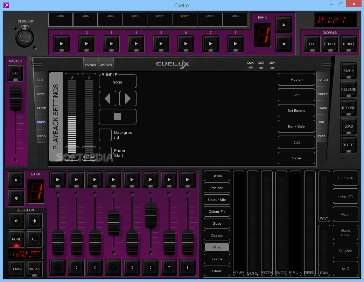Click the LOAD button
This screenshot has width=364, height=282.
[x=349, y=126]
